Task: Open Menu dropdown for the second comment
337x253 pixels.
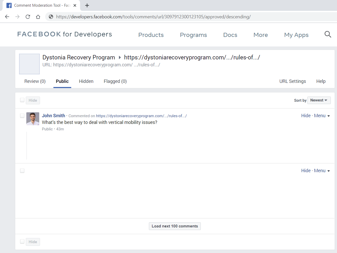Action: pyautogui.click(x=322, y=171)
